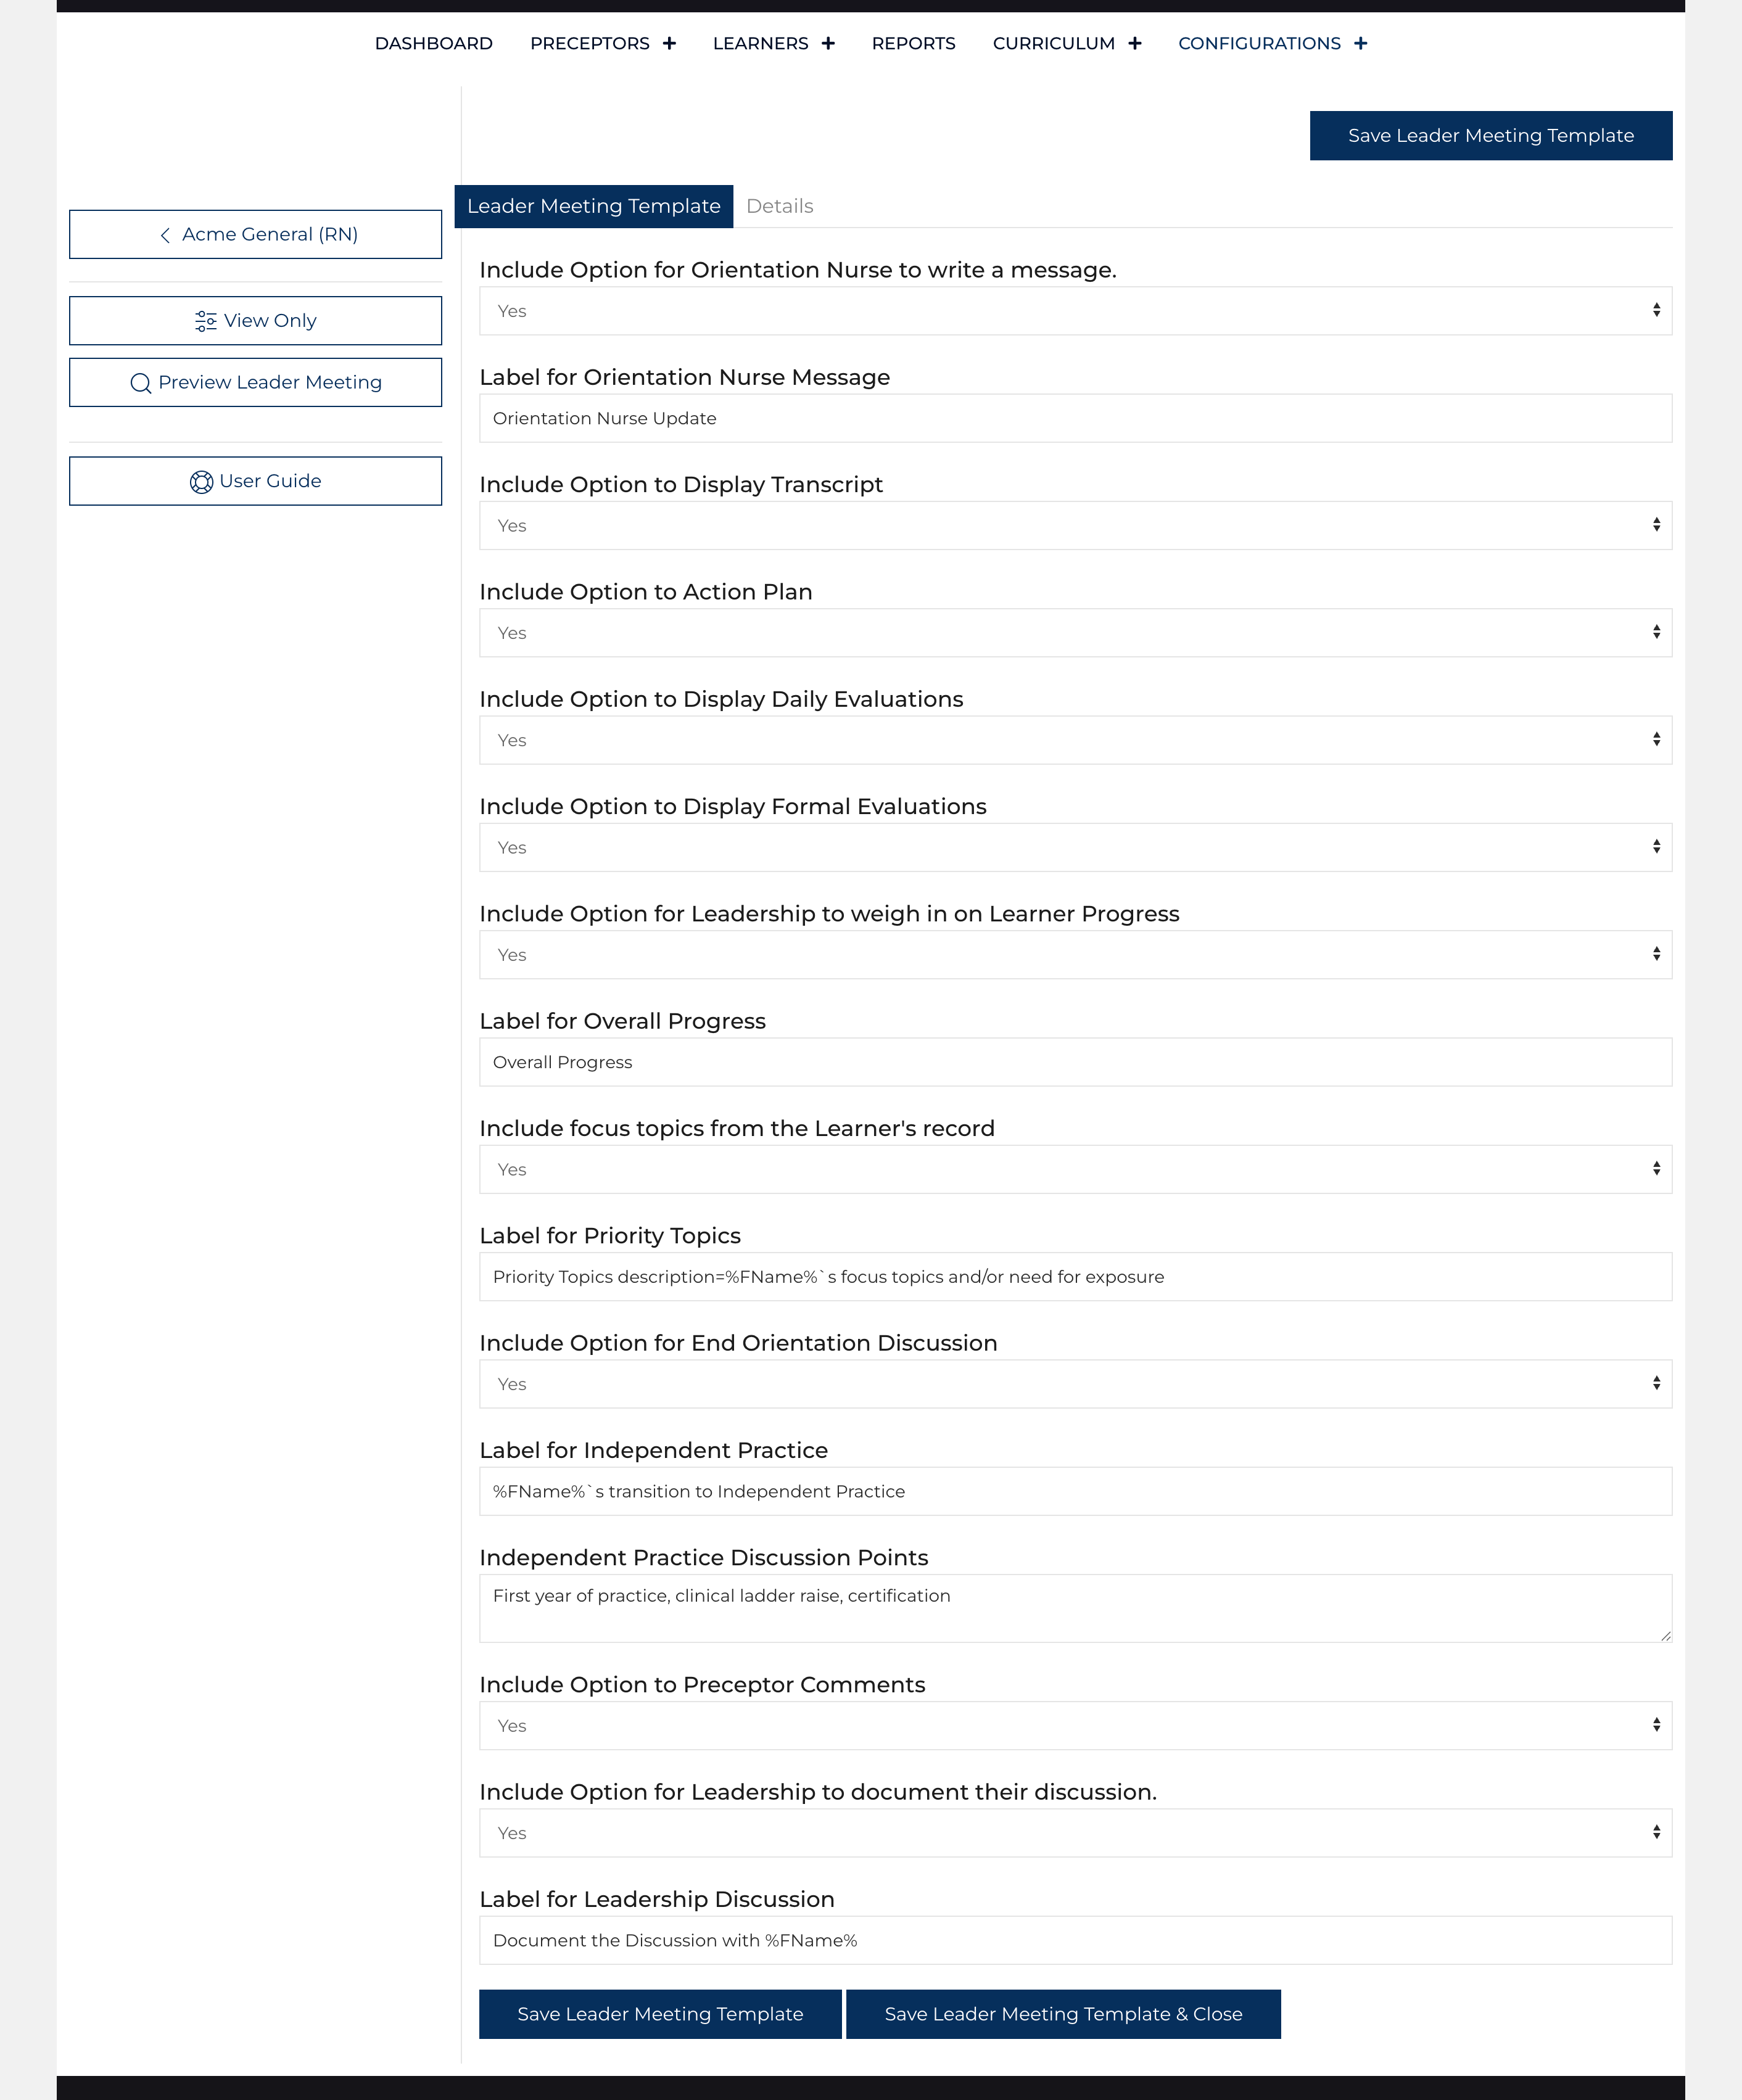1742x2100 pixels.
Task: Expand the Learners menu plus icon
Action: 828,43
